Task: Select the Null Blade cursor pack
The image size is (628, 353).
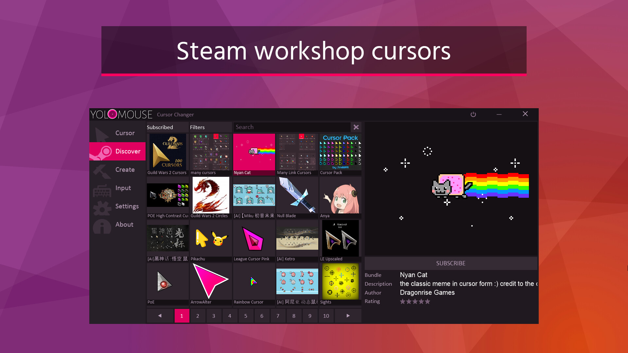Action: [297, 195]
